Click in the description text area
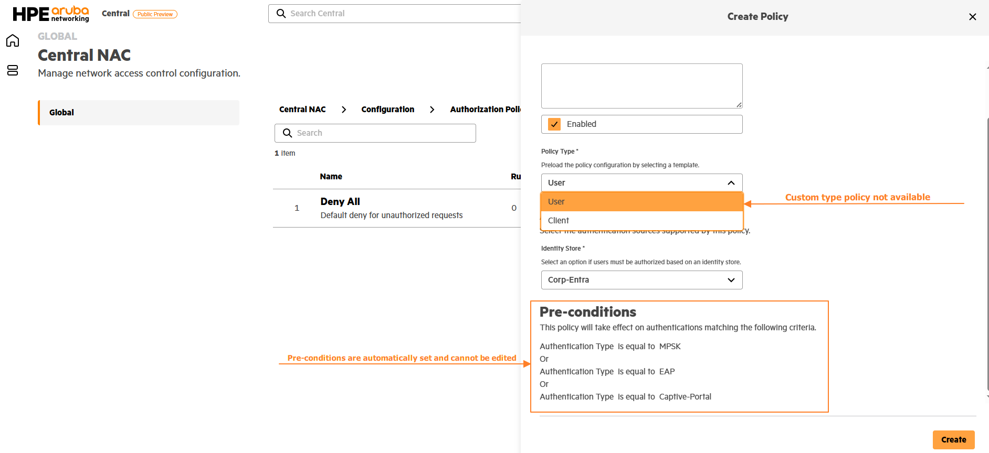 point(642,86)
